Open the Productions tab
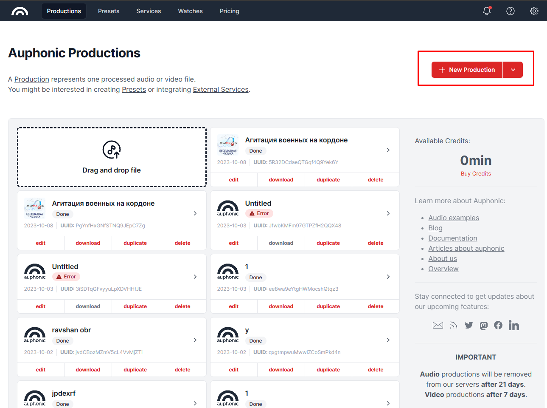This screenshot has width=547, height=408. (x=64, y=11)
